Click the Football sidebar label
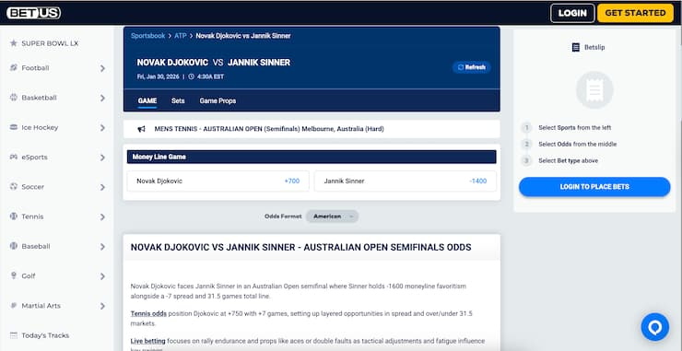This screenshot has height=351, width=682. point(35,68)
